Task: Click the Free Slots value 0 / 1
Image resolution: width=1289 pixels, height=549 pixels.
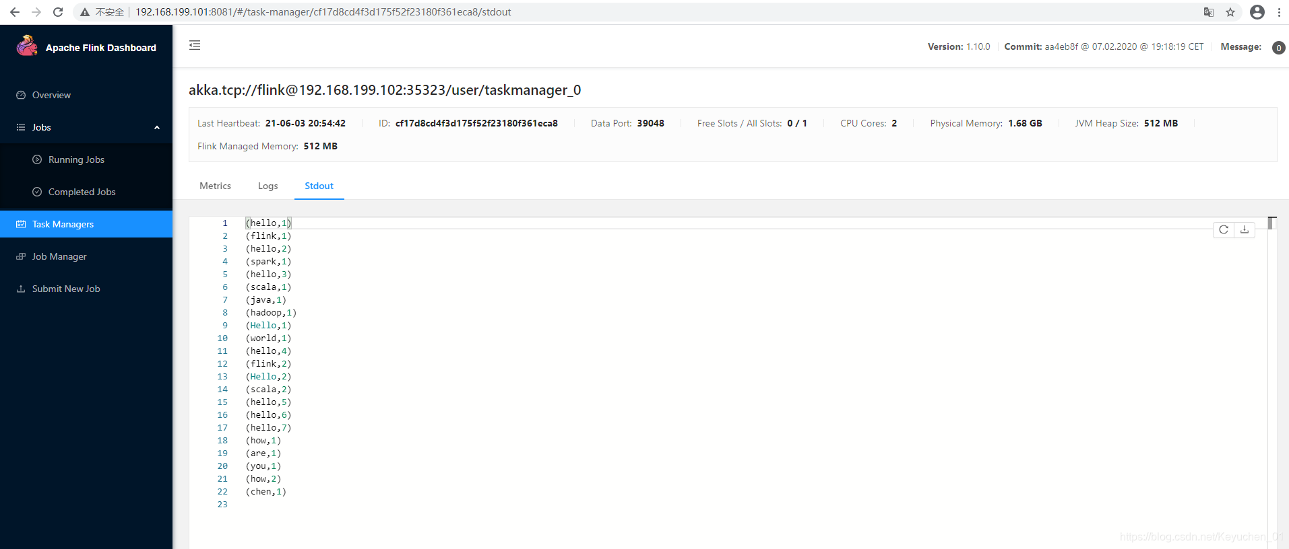Action: 797,123
